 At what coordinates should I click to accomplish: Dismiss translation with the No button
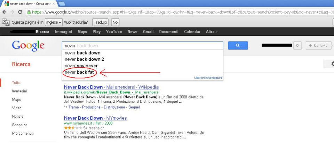point(115,22)
